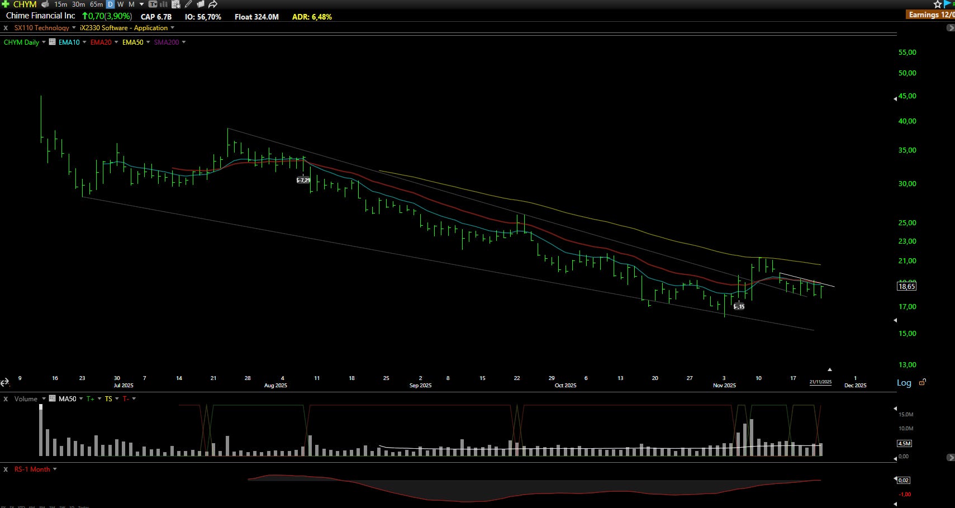Open the MA50 dropdown arrow
Image resolution: width=955 pixels, height=508 pixels.
click(81, 398)
